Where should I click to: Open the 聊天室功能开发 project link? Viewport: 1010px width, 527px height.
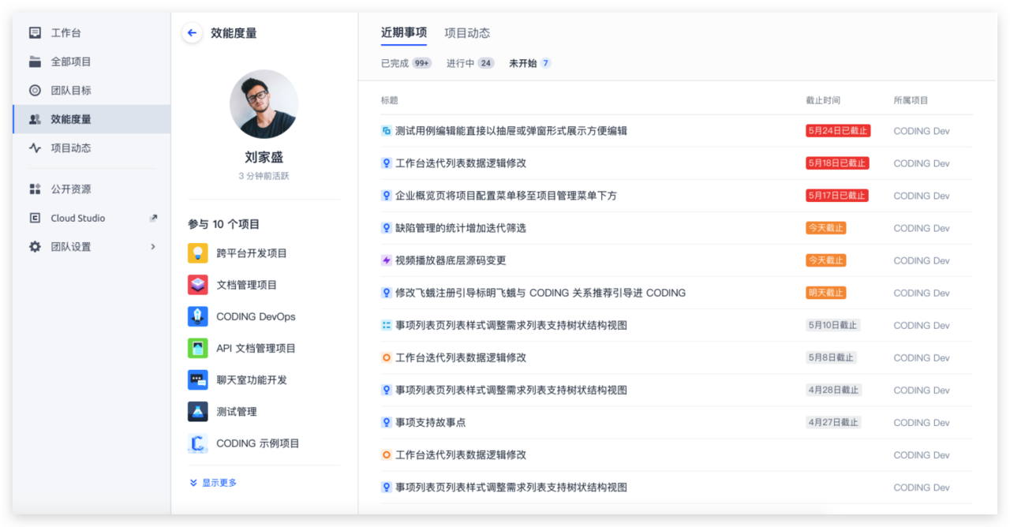click(252, 379)
